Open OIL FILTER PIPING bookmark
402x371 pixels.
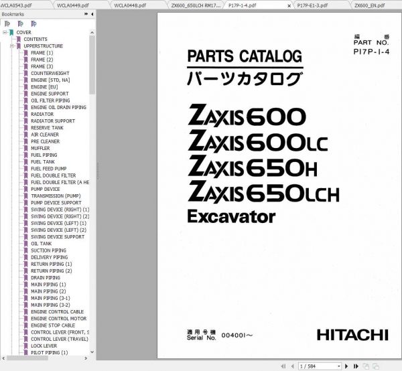coord(50,100)
